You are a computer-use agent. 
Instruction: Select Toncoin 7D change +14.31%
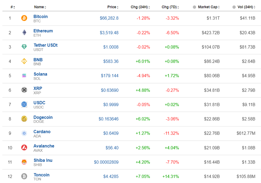171,176
